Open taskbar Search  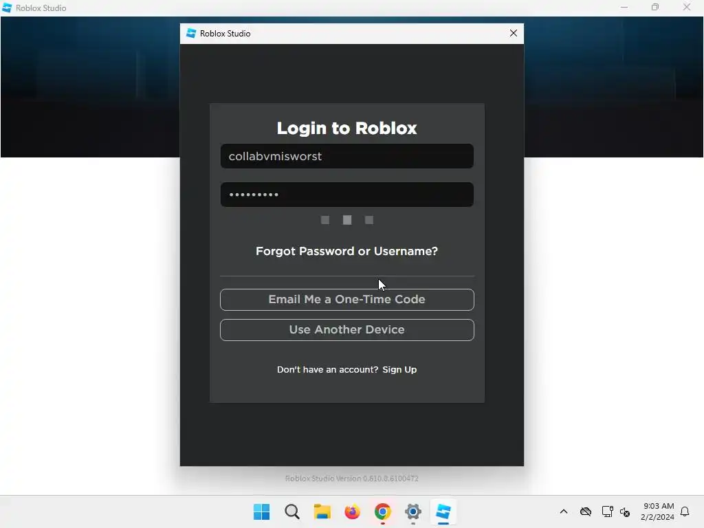coord(291,511)
